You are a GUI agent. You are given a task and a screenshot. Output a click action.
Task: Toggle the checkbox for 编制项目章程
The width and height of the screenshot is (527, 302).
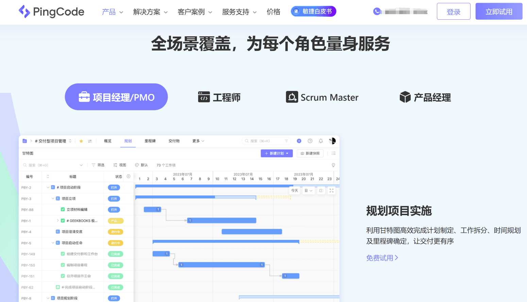point(63,265)
